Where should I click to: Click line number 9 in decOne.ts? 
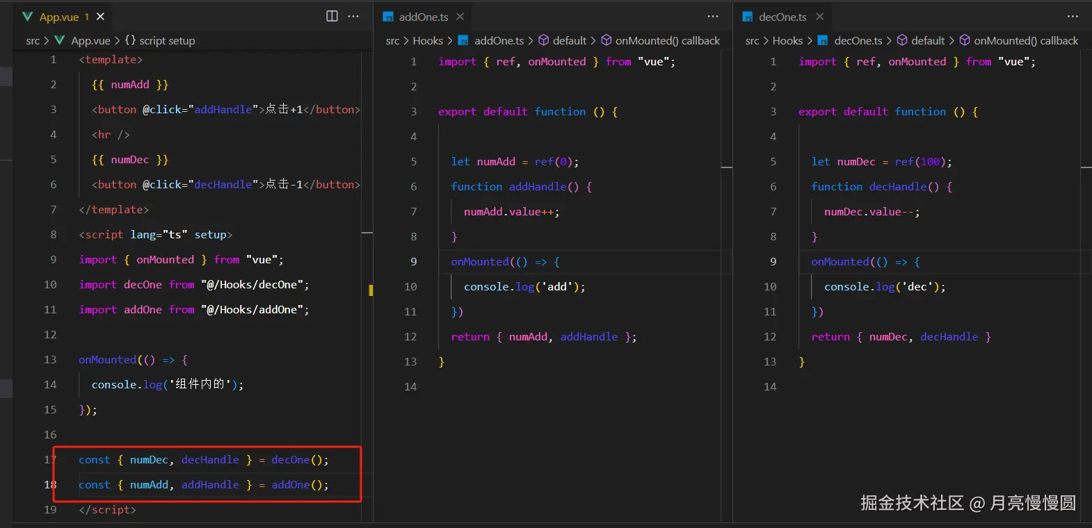pos(773,262)
